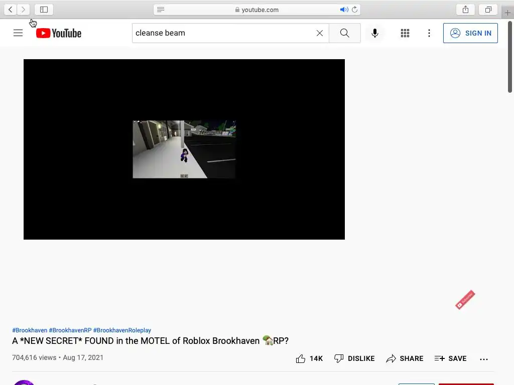Open the YouTube hamburger guide menu
The width and height of the screenshot is (514, 385).
click(18, 33)
